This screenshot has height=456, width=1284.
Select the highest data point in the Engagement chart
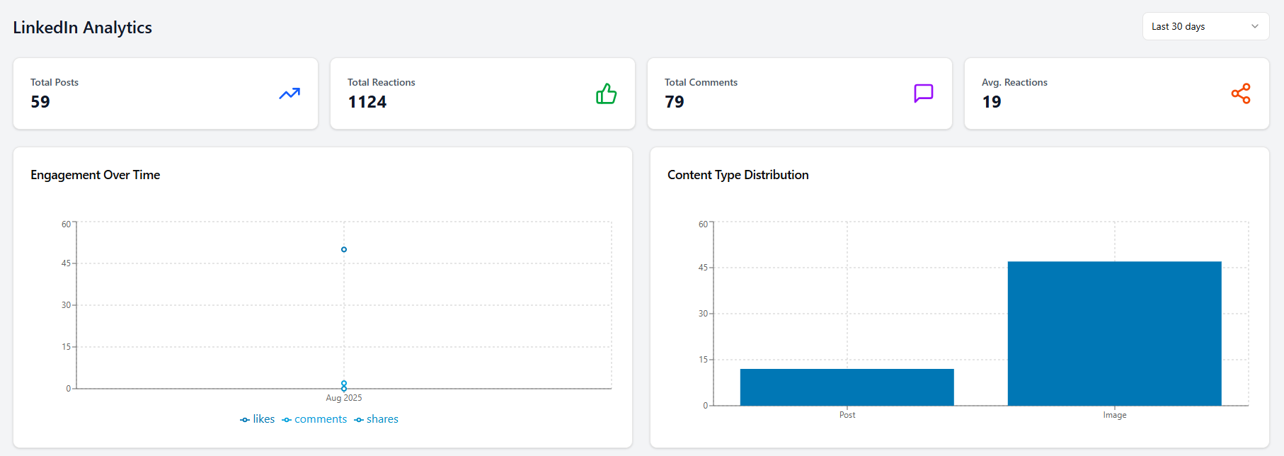pos(344,249)
